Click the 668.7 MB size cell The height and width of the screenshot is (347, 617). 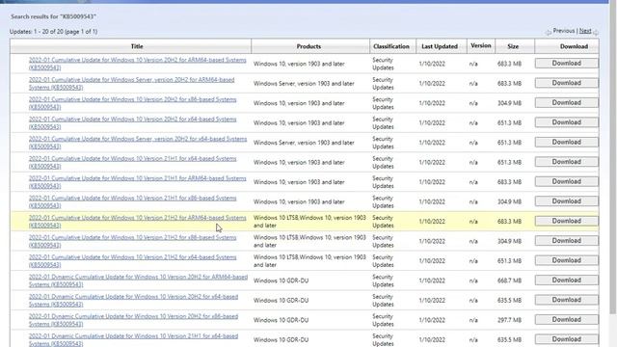pyautogui.click(x=509, y=280)
